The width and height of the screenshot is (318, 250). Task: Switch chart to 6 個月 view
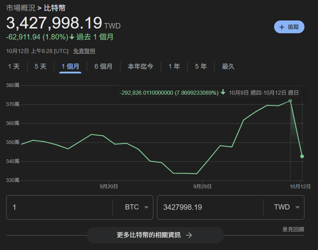point(103,67)
